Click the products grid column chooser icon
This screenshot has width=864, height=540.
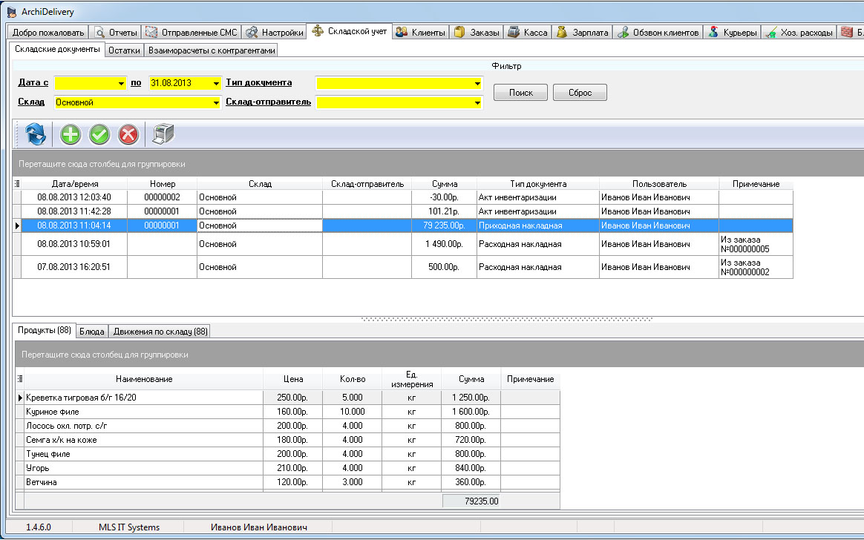click(20, 379)
